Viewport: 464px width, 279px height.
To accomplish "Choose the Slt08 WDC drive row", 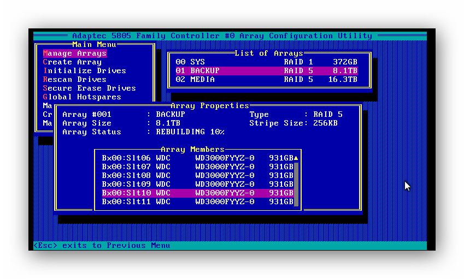I will click(x=197, y=176).
